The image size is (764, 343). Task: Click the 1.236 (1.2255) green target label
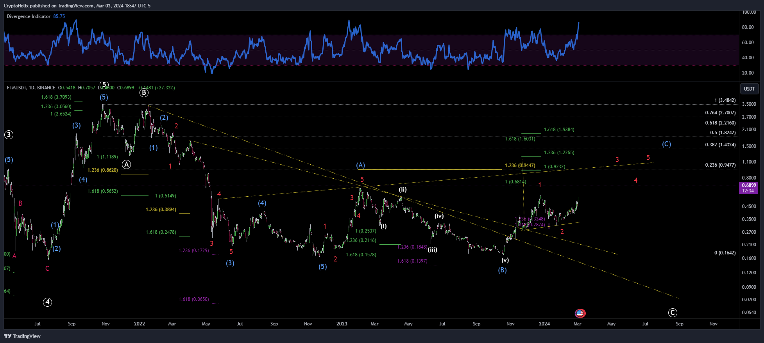[x=559, y=153]
